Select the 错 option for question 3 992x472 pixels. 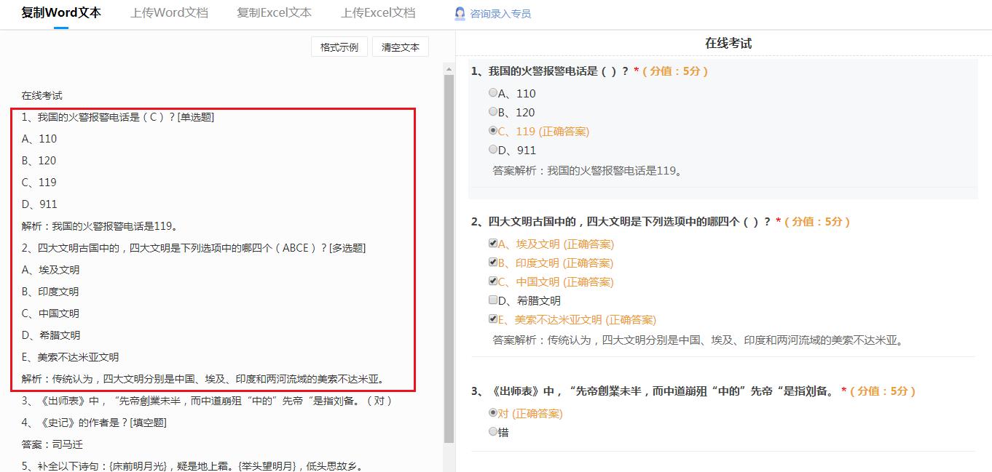coord(493,431)
